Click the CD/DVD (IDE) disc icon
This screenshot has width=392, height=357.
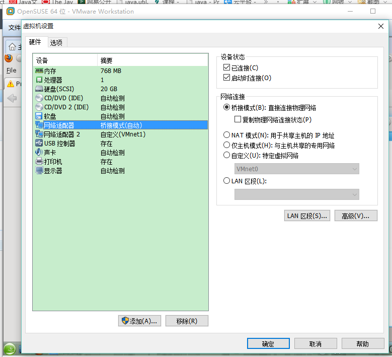39,98
